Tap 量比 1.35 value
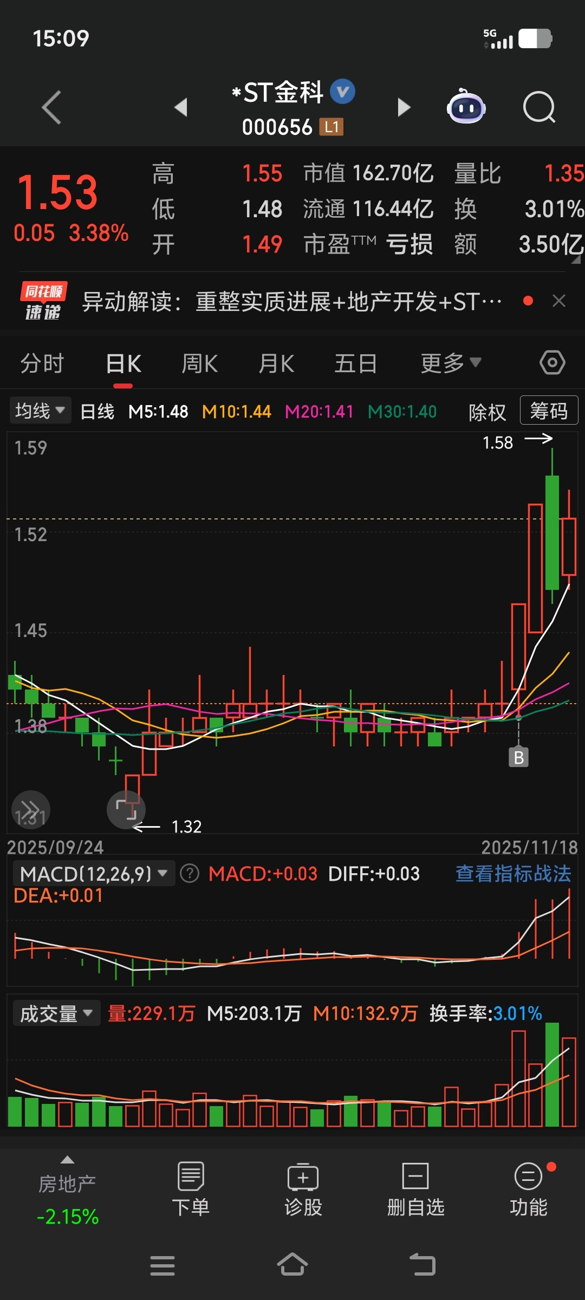Viewport: 585px width, 1300px height. (x=563, y=173)
